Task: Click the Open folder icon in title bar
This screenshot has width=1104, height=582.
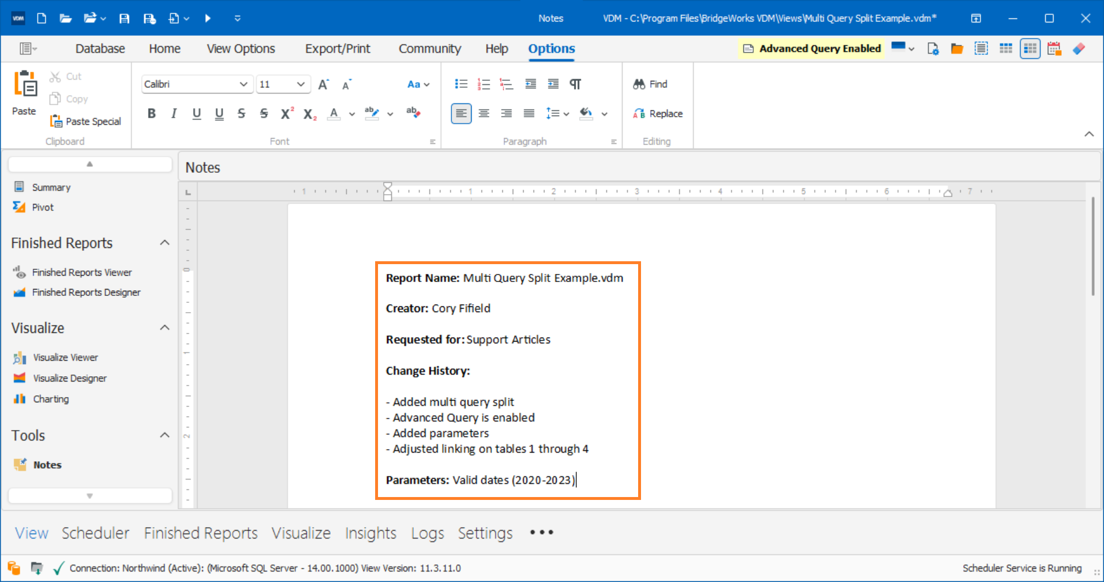Action: coord(65,18)
